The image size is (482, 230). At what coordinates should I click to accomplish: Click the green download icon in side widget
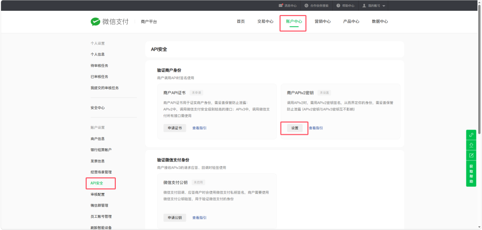tap(471, 145)
